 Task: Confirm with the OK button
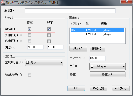76,88
